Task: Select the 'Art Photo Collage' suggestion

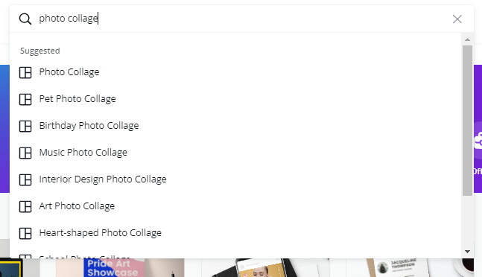Action: [x=235, y=206]
